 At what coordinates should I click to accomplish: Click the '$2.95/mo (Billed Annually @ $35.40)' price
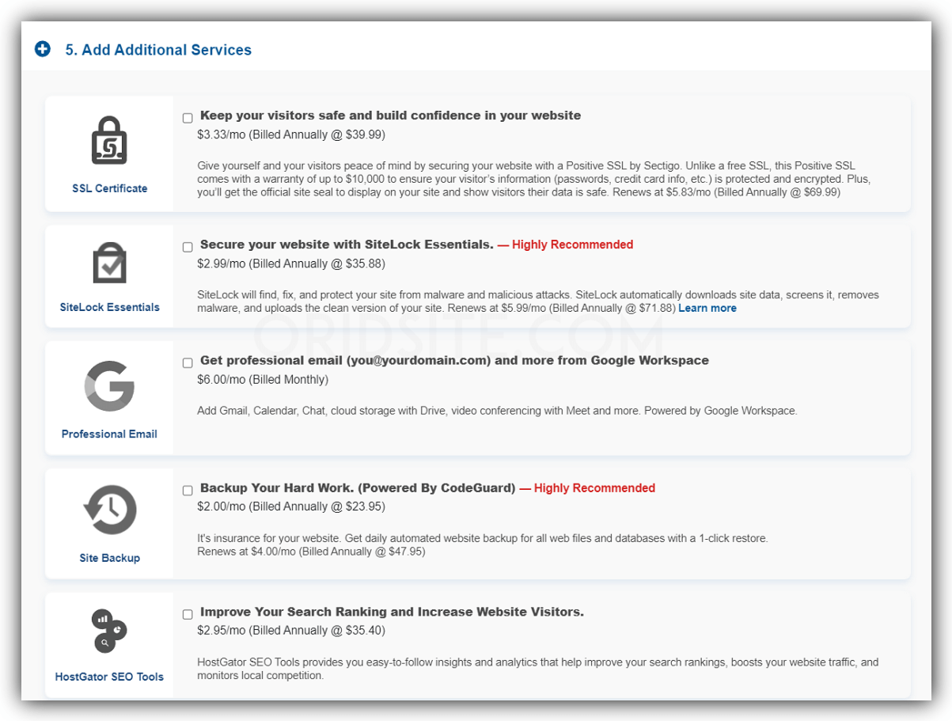[x=291, y=631]
